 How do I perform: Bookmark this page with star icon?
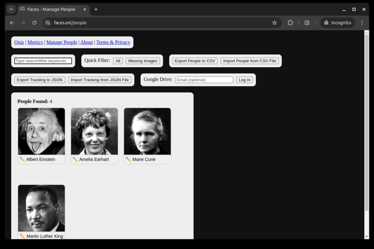click(275, 23)
